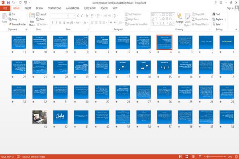239x159 pixels.
Task: Open the Select dropdown in Editing
Action: 217,24
